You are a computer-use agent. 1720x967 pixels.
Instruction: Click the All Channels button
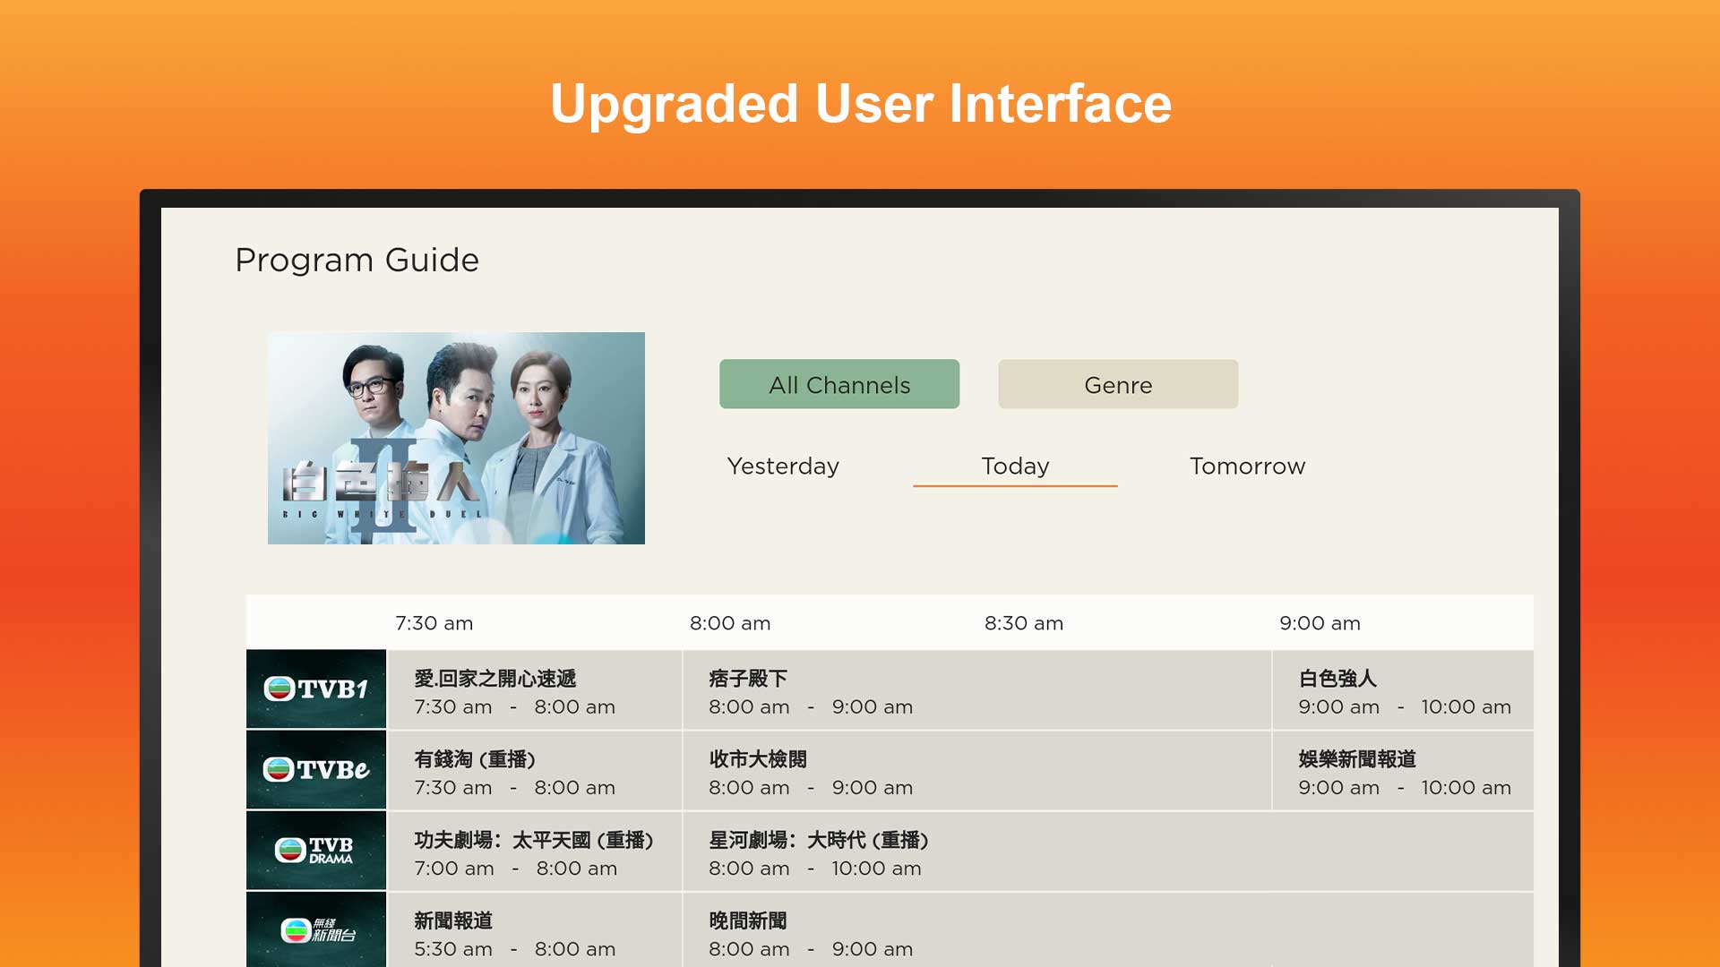coord(839,384)
